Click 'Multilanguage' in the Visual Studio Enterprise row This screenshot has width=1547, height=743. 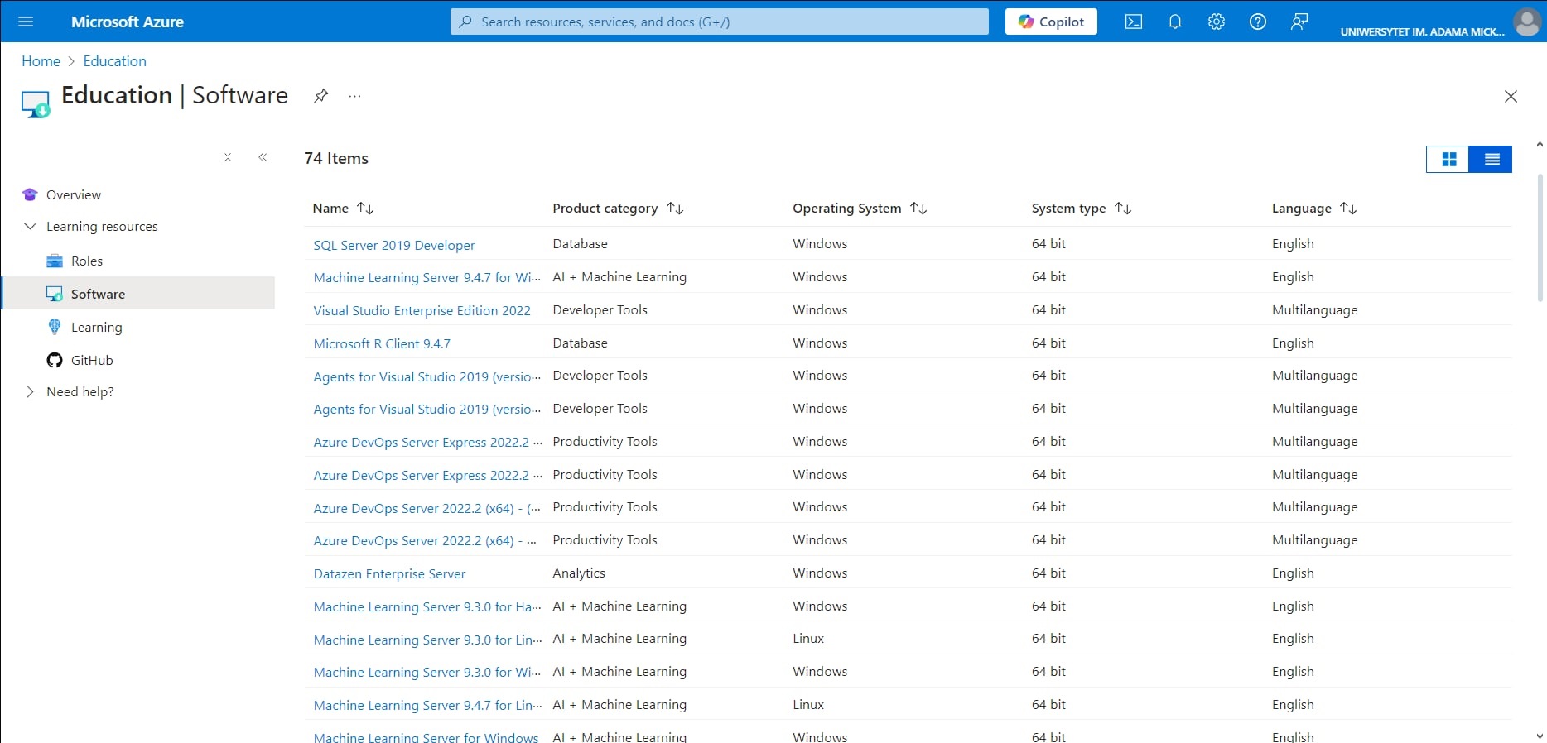click(x=1315, y=310)
